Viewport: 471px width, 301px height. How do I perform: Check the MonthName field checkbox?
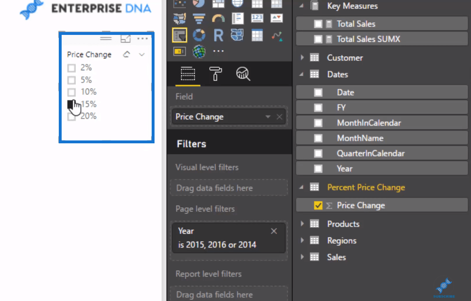coord(318,138)
